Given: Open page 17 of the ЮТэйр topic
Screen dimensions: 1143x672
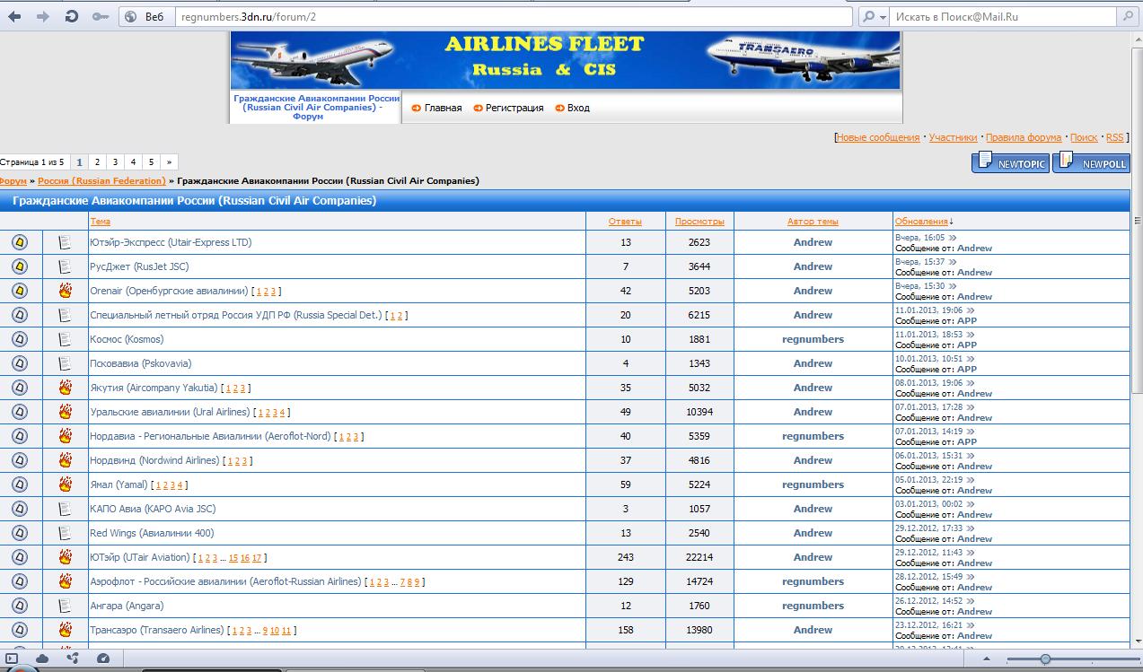Looking at the screenshot, I should click(x=257, y=558).
